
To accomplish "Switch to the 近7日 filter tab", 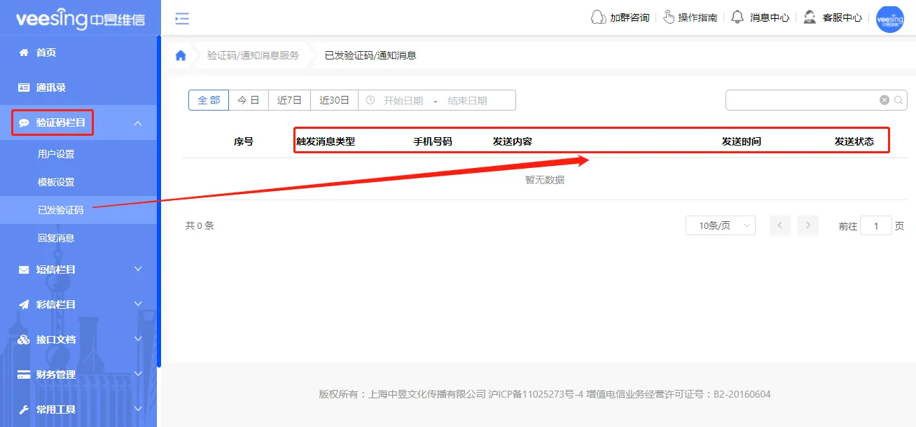I will (x=289, y=99).
